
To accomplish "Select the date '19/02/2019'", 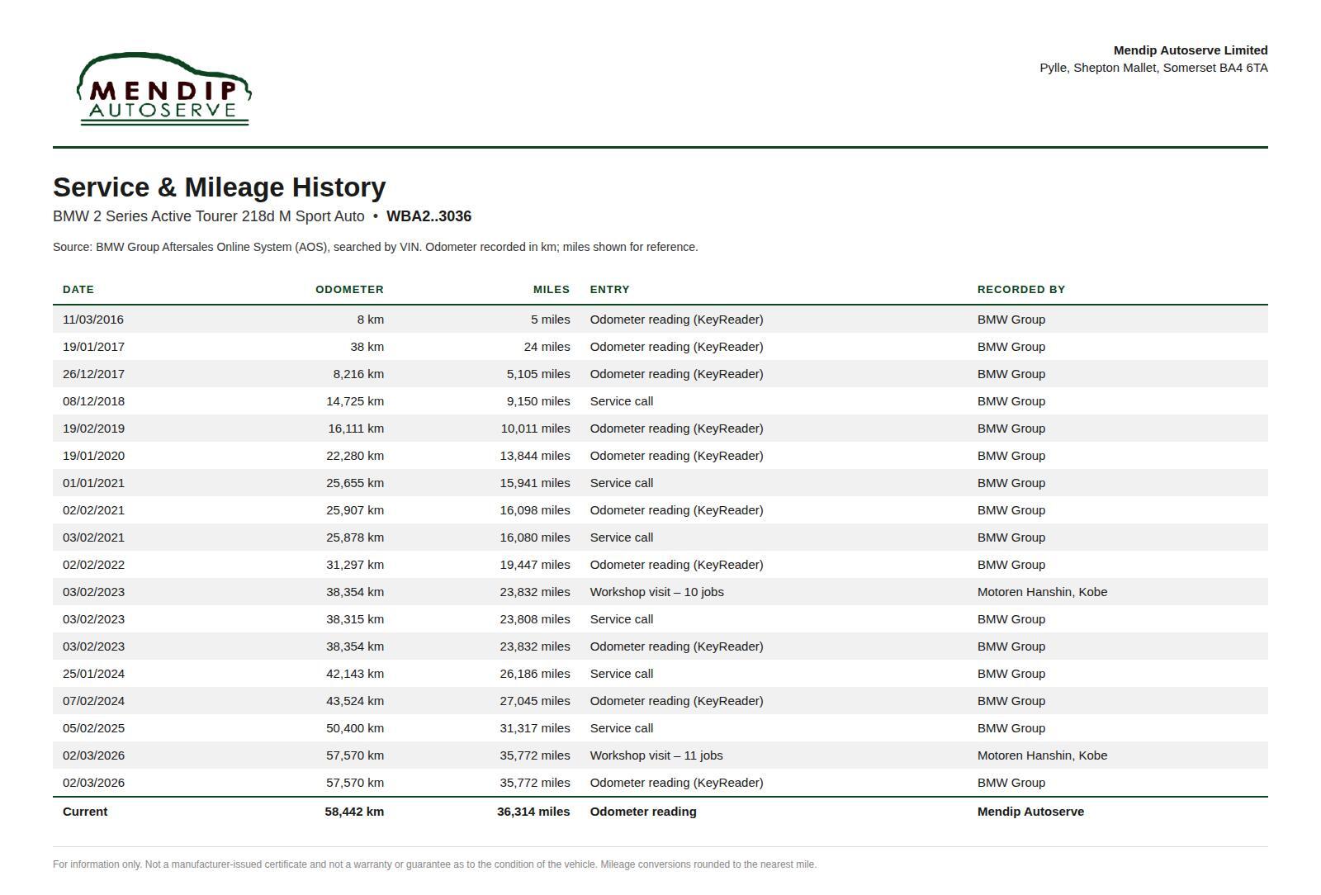I will (x=93, y=429).
